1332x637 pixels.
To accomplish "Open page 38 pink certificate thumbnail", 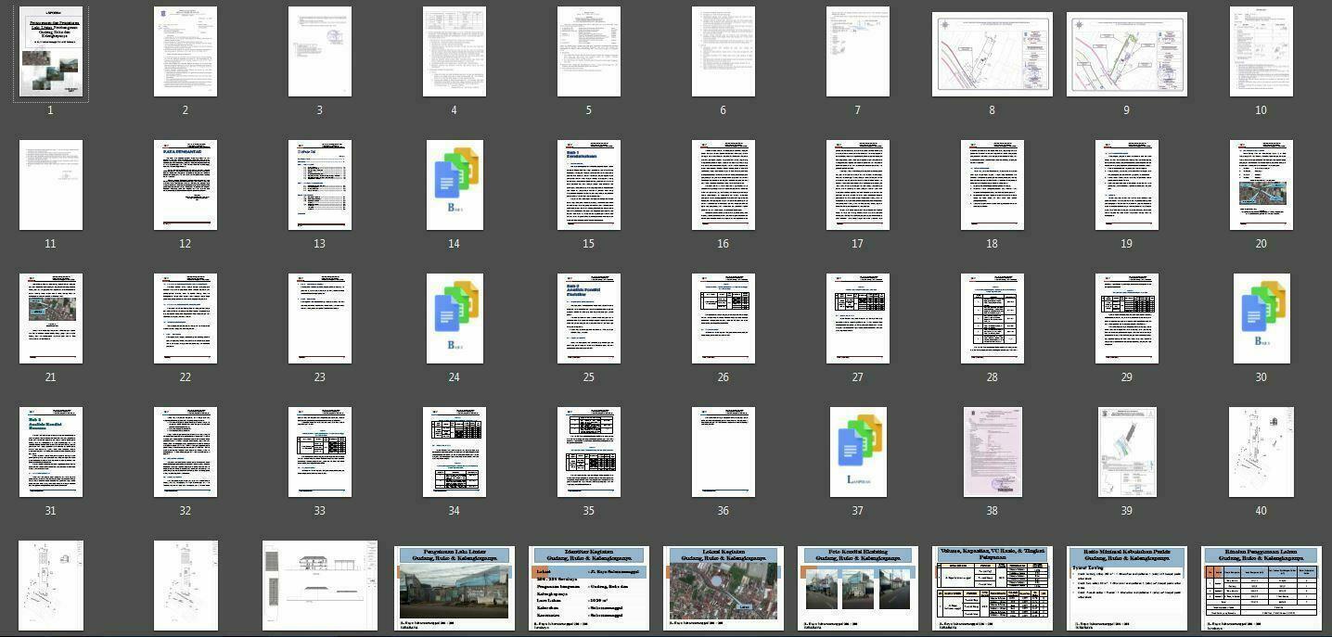I will (993, 452).
